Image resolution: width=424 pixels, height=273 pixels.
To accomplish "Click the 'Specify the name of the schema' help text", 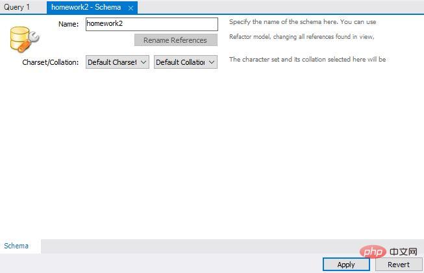I will 303,22.
